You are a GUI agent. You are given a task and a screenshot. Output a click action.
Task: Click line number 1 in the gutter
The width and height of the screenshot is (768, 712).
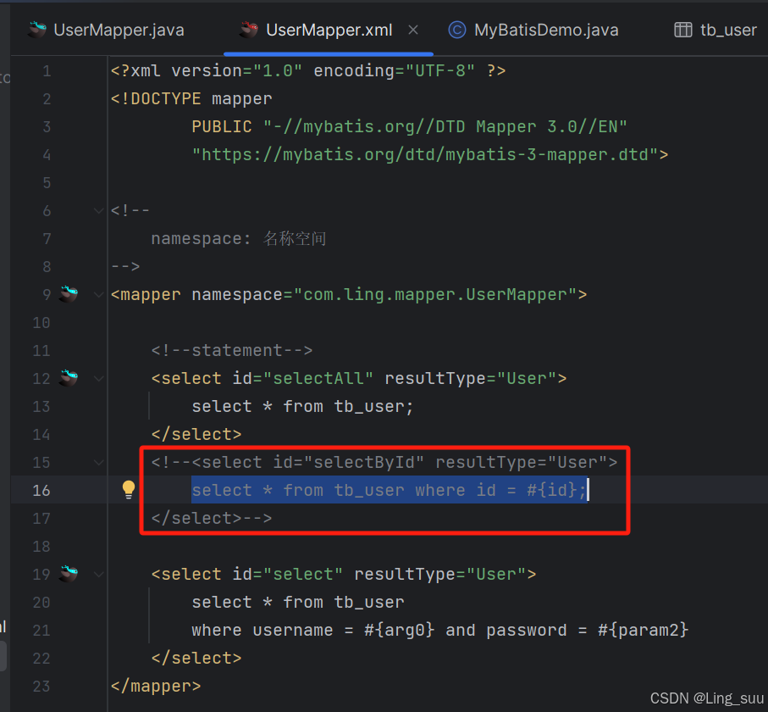pyautogui.click(x=47, y=71)
